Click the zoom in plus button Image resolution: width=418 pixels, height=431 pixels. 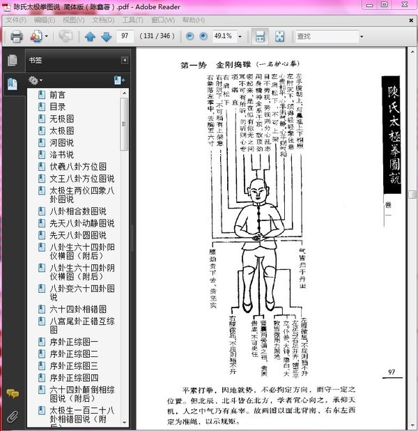203,36
